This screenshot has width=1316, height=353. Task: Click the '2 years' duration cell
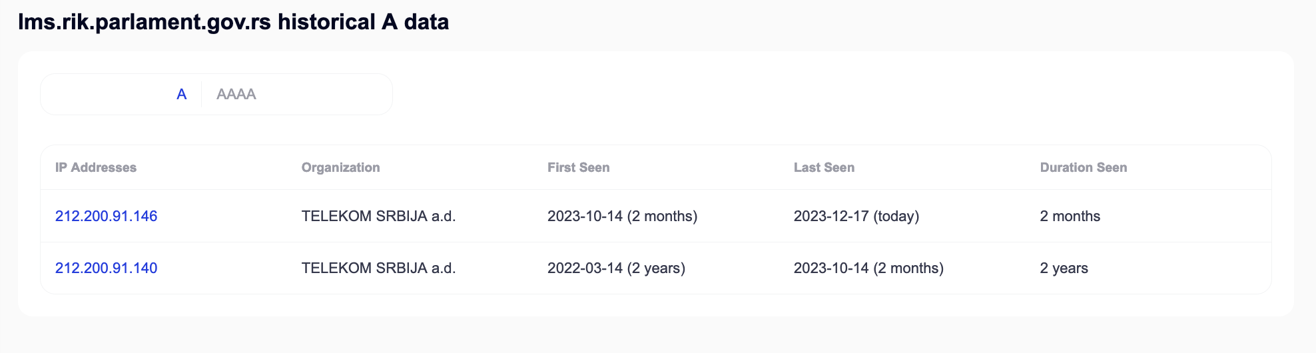(1064, 268)
